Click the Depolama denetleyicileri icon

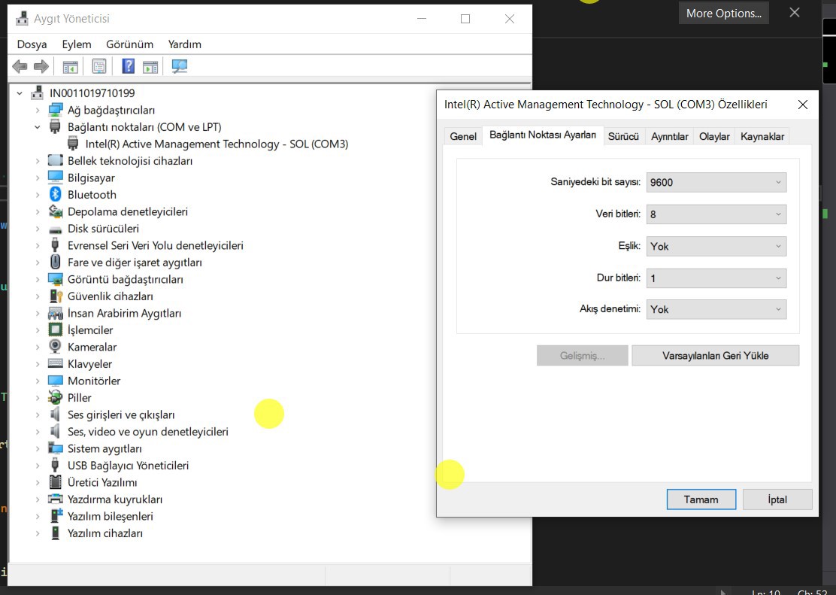[x=55, y=211]
